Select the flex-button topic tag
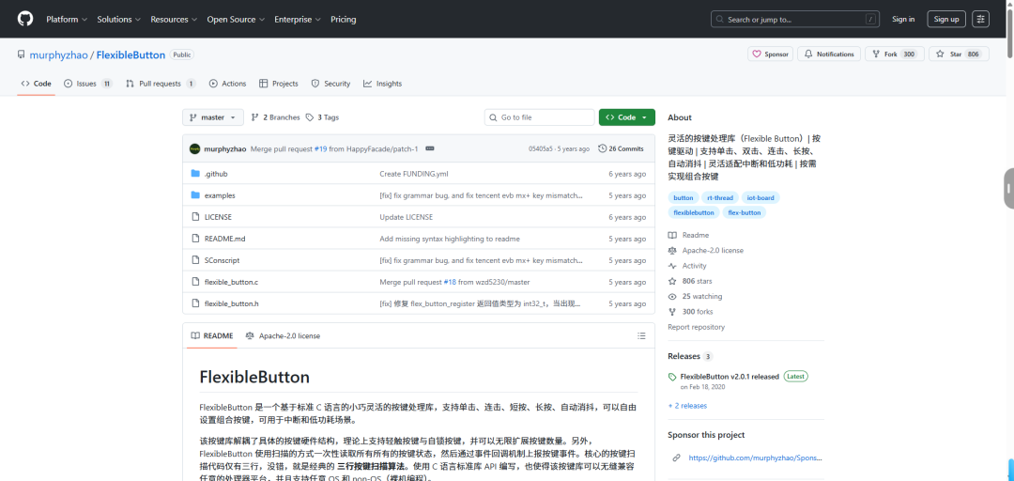The height and width of the screenshot is (481, 1014). [x=745, y=212]
